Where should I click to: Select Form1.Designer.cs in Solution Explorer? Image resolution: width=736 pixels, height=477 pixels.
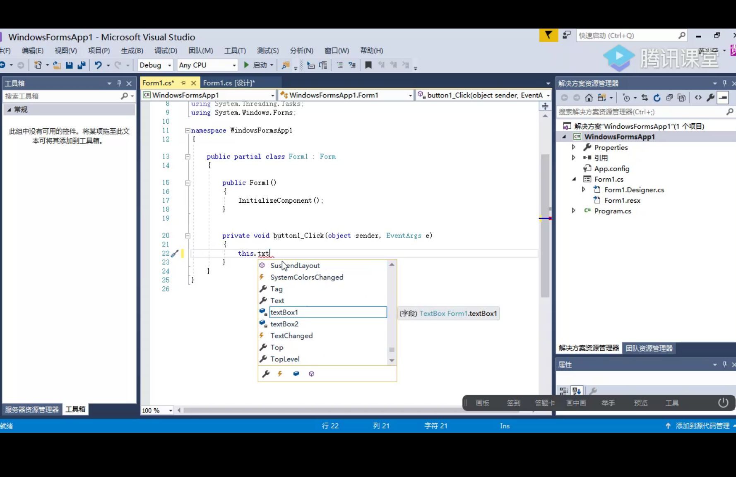coord(634,190)
